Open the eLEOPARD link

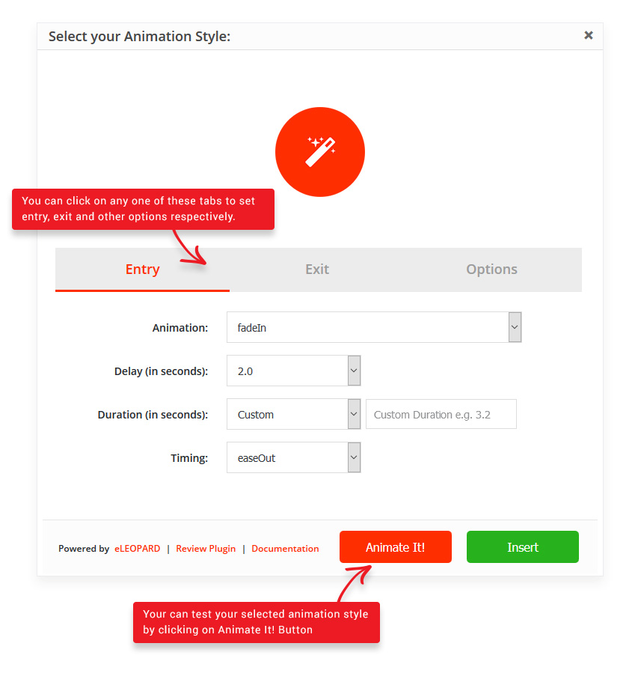(x=137, y=549)
